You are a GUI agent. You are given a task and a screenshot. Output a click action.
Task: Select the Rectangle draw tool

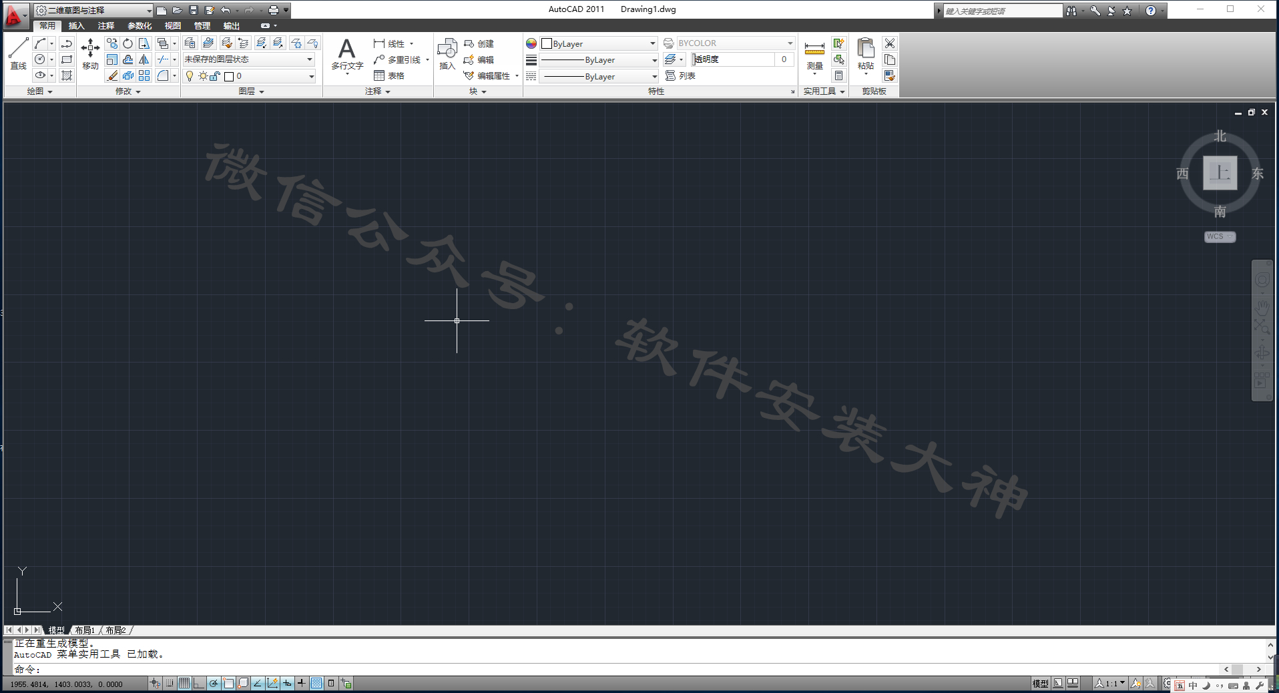pos(67,59)
